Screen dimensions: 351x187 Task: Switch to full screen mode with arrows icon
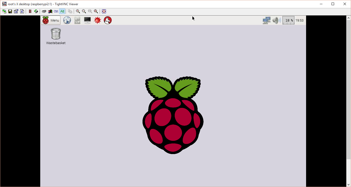104,11
